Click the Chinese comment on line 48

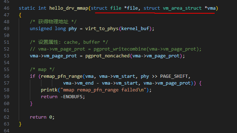click(x=53, y=22)
